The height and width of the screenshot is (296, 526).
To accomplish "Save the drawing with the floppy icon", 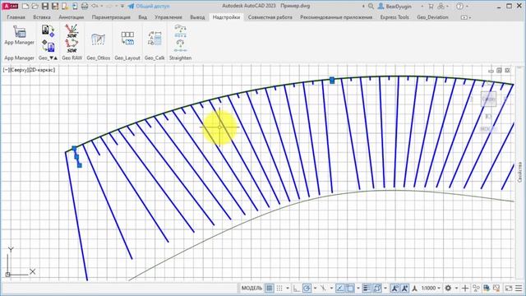I will coord(45,6).
